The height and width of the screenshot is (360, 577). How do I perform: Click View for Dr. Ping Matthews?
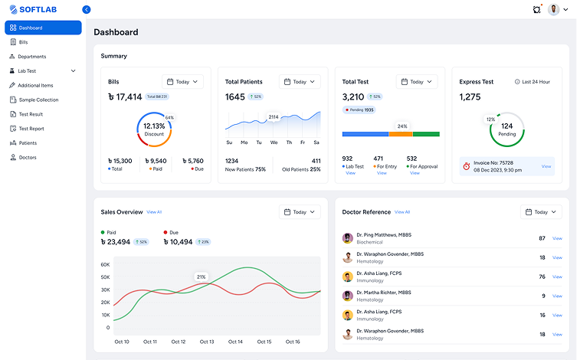click(x=557, y=238)
